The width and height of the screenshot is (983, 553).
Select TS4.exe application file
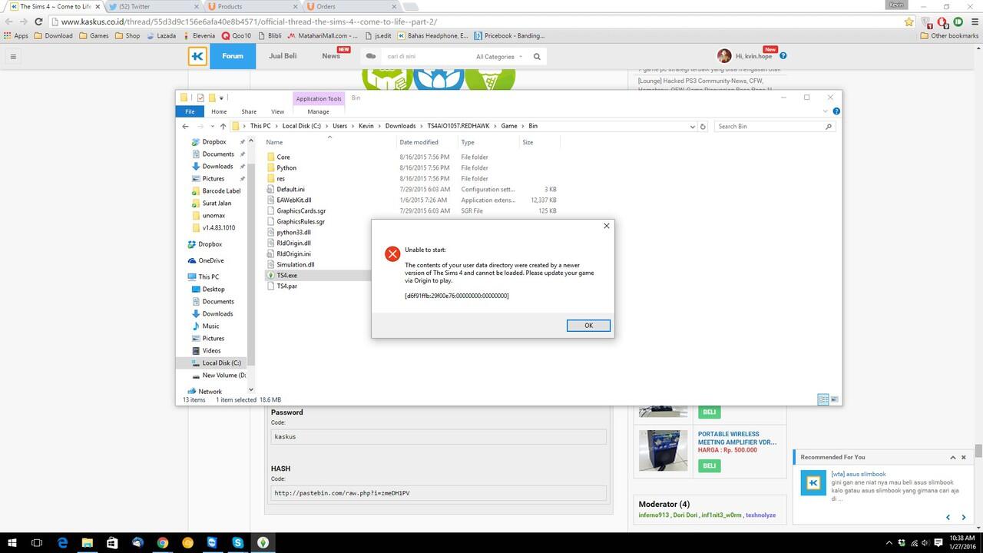click(286, 275)
